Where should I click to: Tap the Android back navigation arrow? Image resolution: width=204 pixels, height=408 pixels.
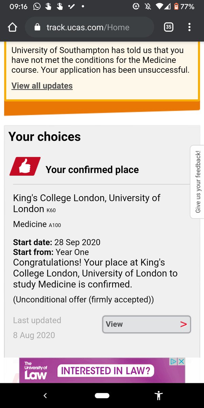click(x=45, y=395)
